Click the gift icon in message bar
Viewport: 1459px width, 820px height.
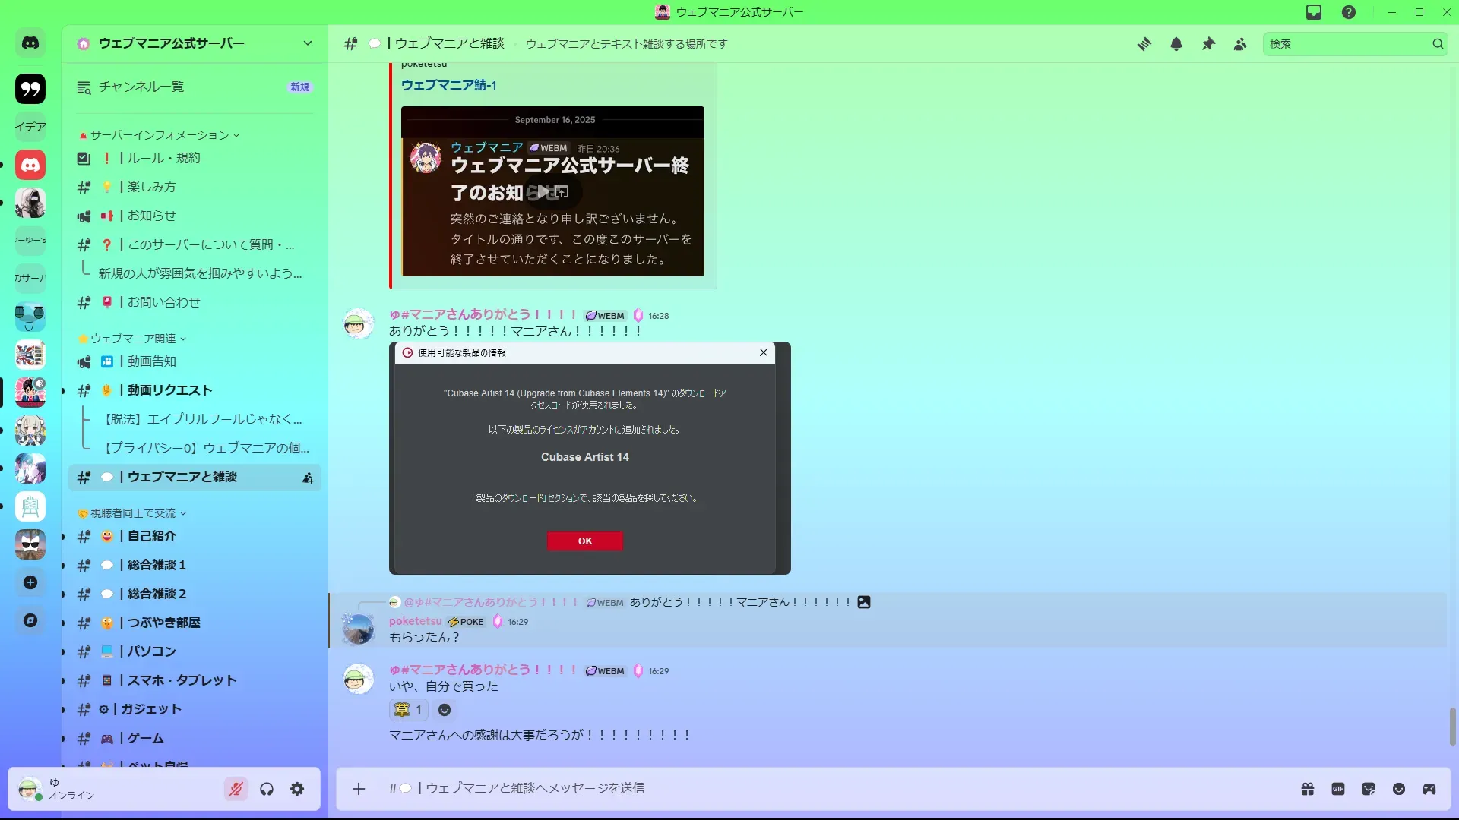tap(1308, 789)
